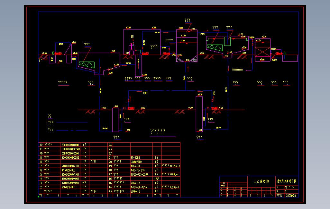Click the IS80-50-200 pump model cell
This screenshot has height=209, width=330.
click(x=138, y=170)
